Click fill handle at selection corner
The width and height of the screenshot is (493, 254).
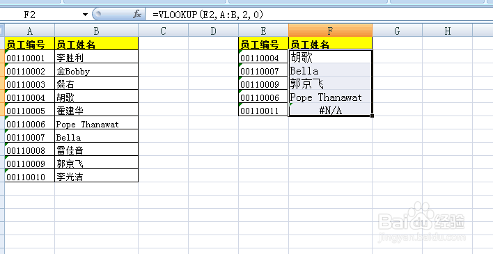(x=373, y=116)
